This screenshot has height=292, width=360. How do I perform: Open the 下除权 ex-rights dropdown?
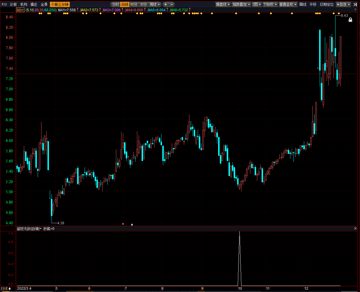tap(270, 5)
